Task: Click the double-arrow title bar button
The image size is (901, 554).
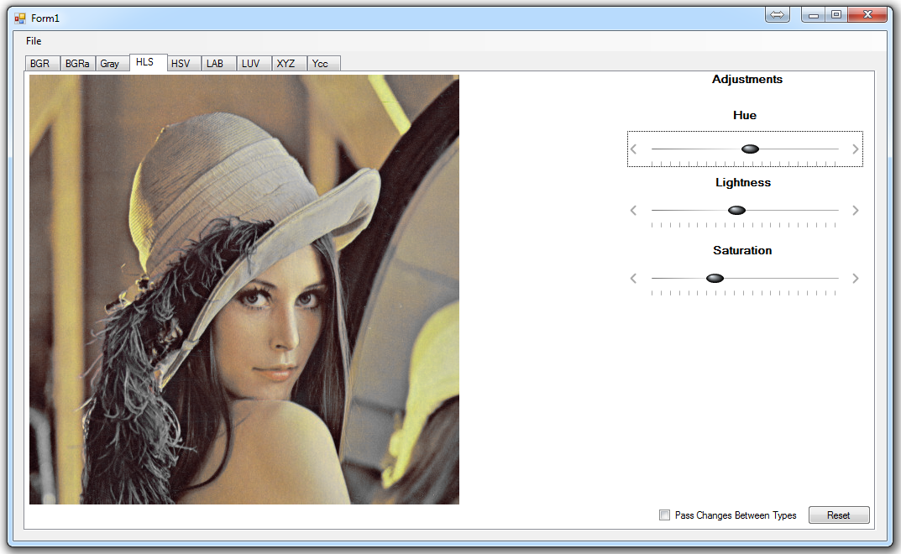Action: coord(777,14)
